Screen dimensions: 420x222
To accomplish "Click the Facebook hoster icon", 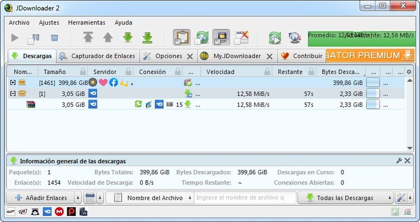I will [114, 83].
